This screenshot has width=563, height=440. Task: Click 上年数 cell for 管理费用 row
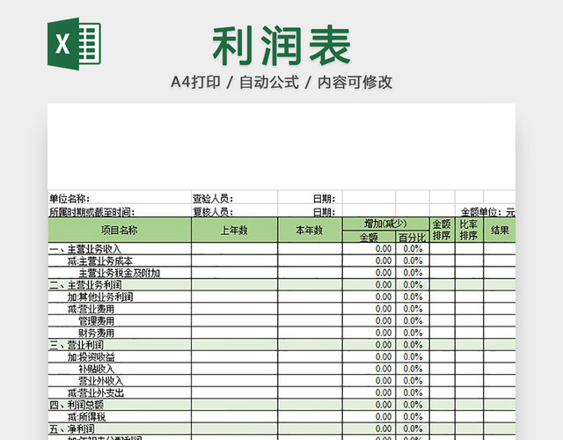pyautogui.click(x=235, y=320)
